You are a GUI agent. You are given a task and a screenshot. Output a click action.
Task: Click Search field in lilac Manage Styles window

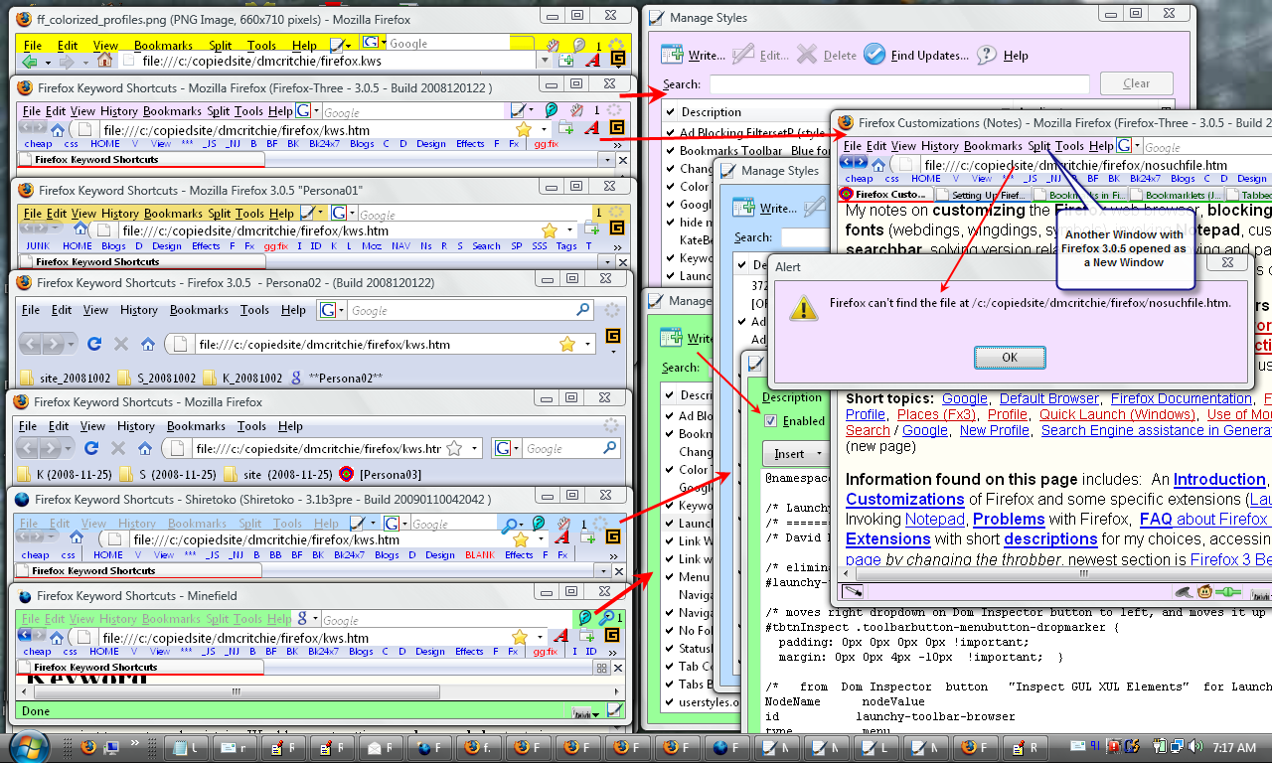point(897,84)
